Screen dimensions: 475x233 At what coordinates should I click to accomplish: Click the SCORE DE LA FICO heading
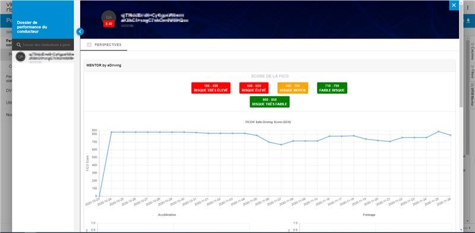coord(270,76)
